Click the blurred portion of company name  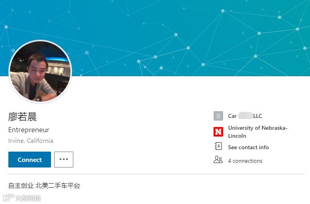pyautogui.click(x=245, y=116)
